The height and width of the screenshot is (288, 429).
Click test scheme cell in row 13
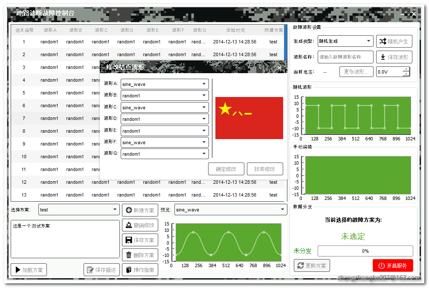coord(273,195)
